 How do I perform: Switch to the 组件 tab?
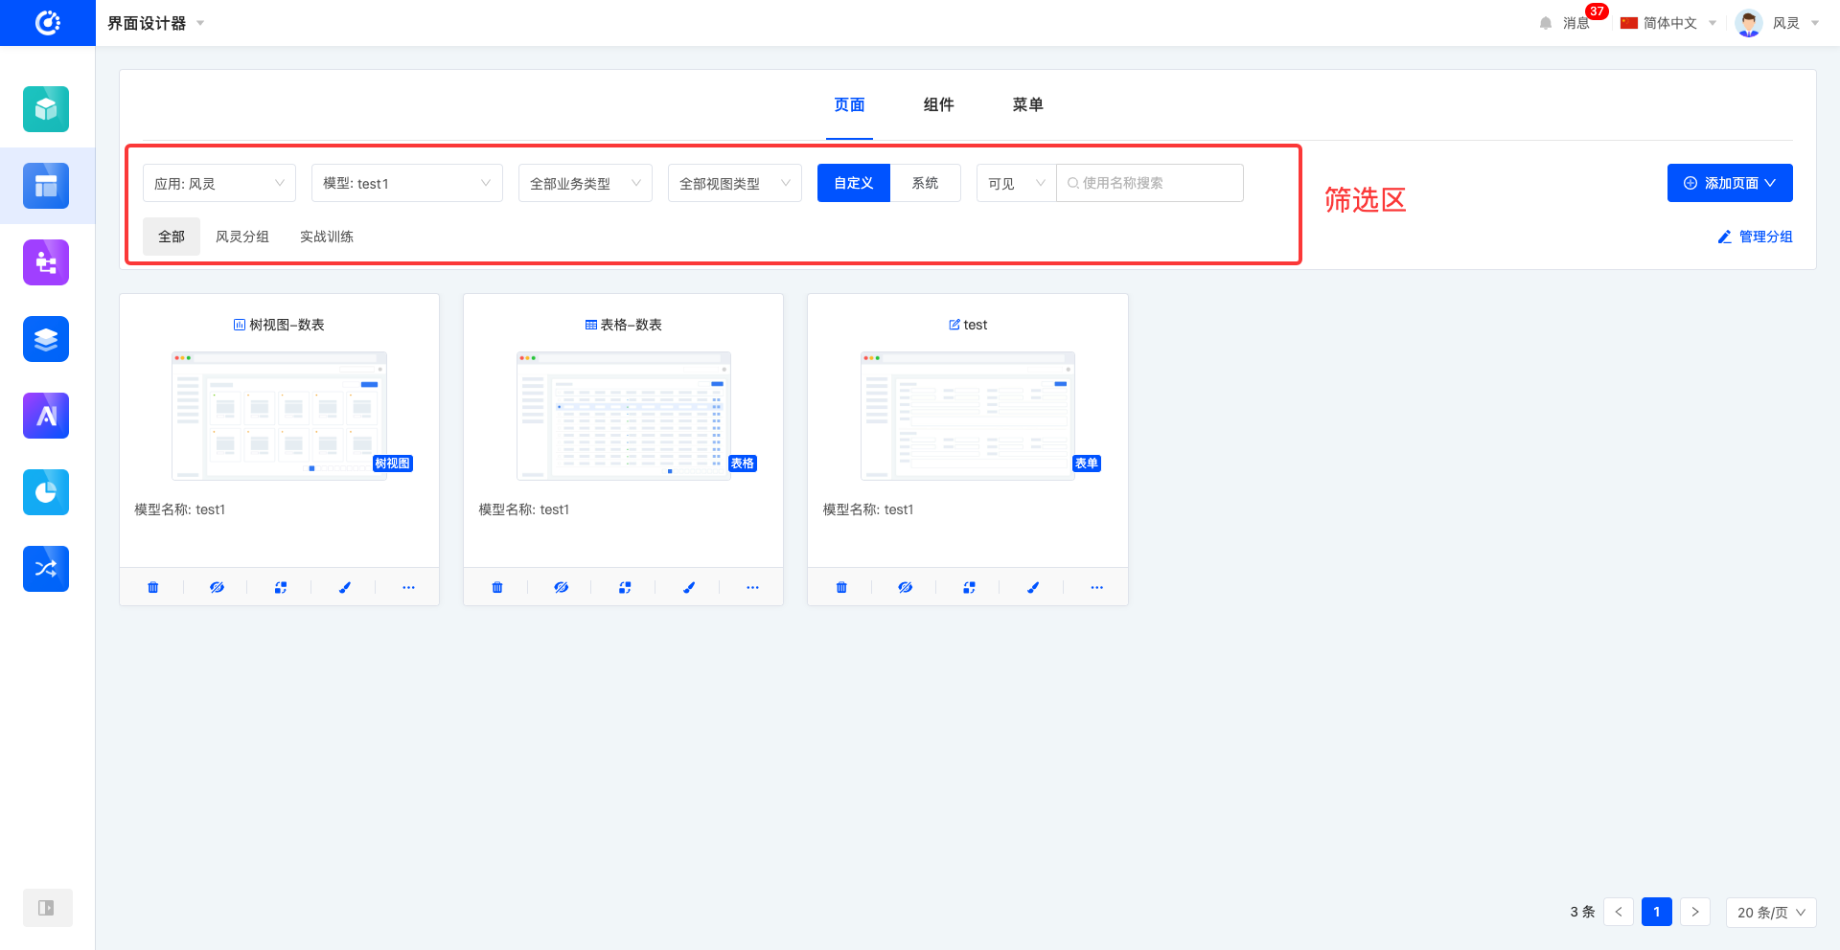coord(938,104)
